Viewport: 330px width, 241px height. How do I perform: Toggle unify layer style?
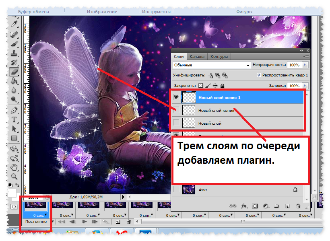(225, 75)
